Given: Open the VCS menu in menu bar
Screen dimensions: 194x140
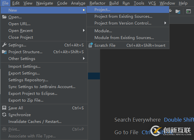Looking at the screenshot, I should point(152,3).
